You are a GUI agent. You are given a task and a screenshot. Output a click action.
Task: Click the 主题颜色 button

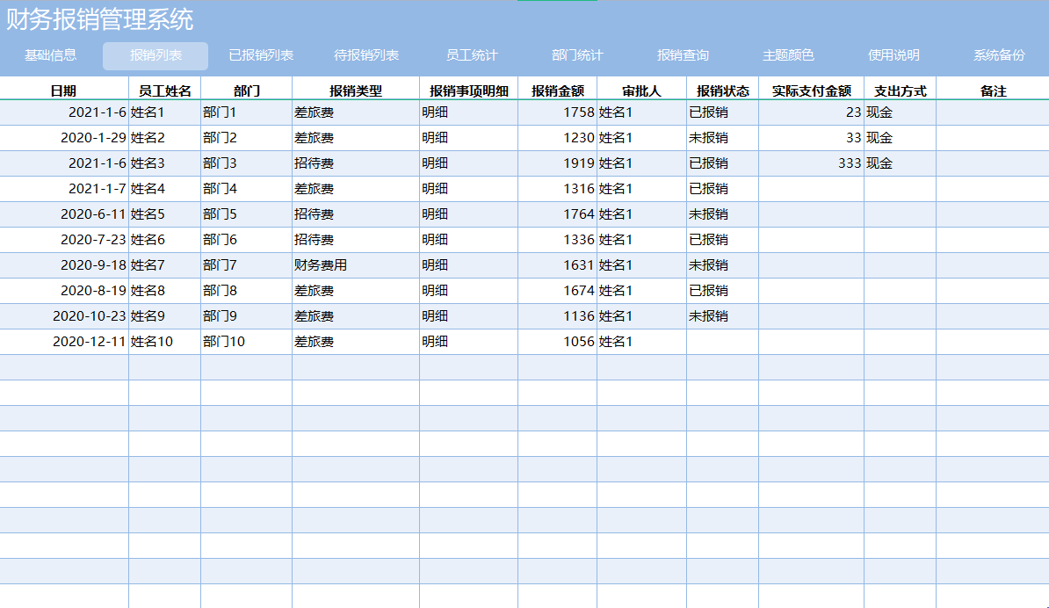click(x=788, y=55)
